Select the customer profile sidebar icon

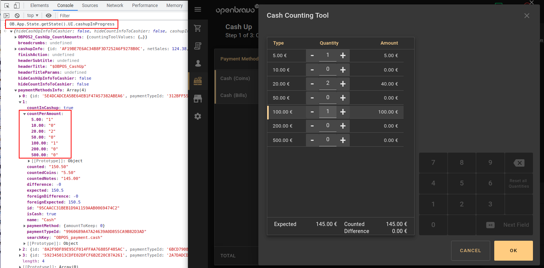[x=198, y=63]
